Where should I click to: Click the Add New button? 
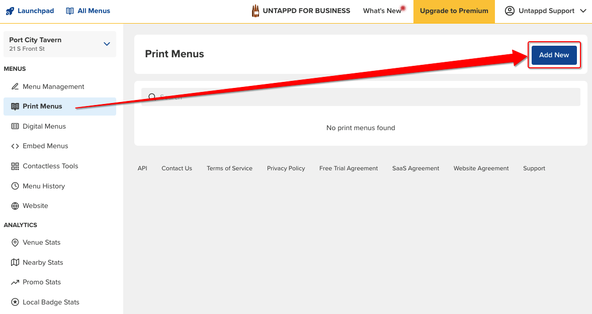click(x=554, y=55)
